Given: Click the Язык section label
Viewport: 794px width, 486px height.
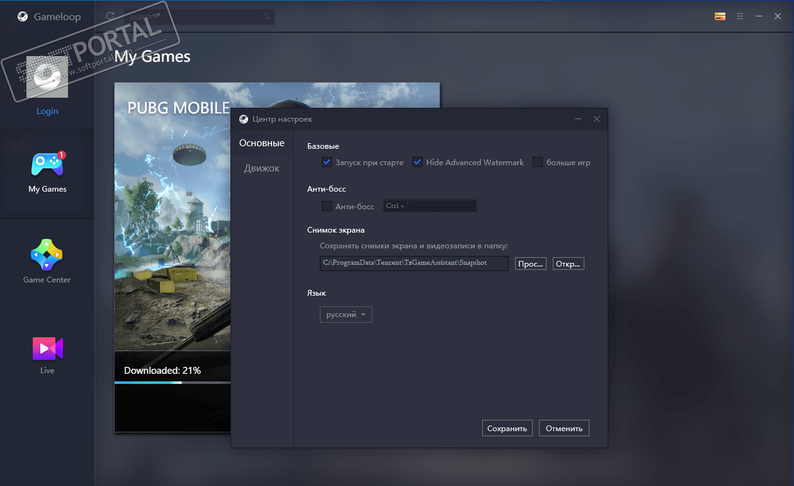Looking at the screenshot, I should (317, 293).
